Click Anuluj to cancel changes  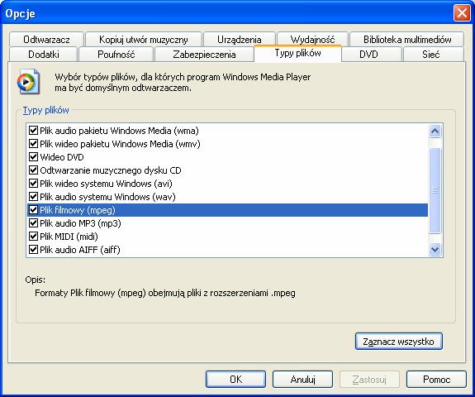coord(302,380)
